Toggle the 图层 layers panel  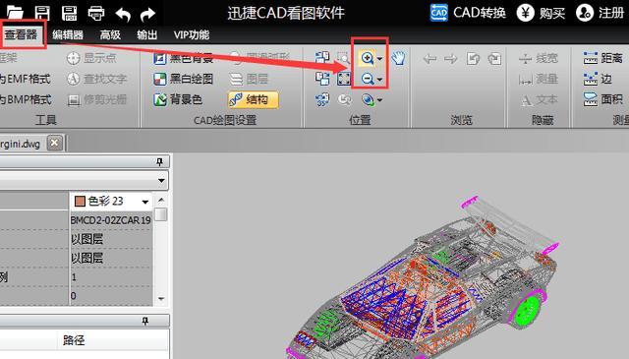click(249, 79)
